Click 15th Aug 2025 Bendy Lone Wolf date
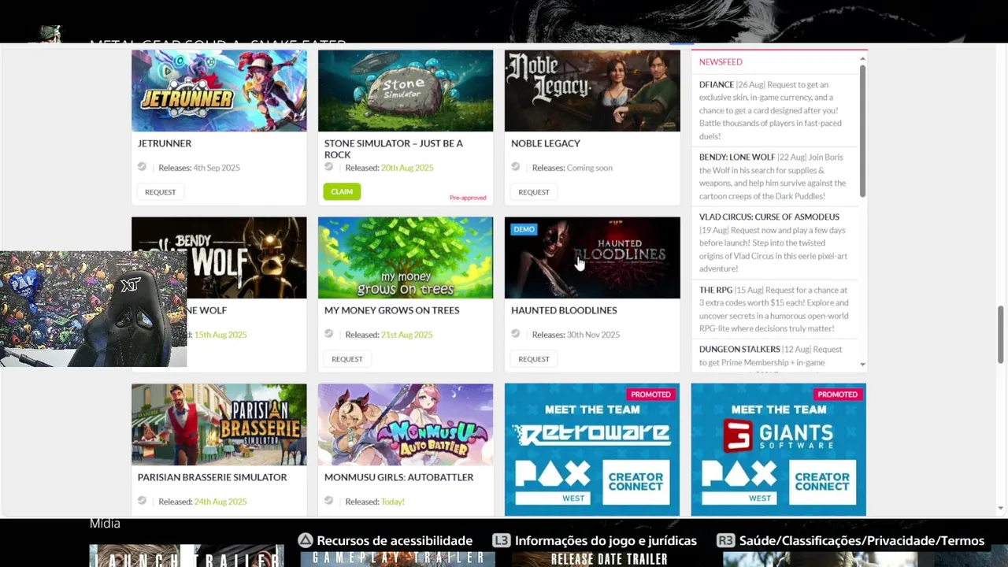 click(220, 335)
